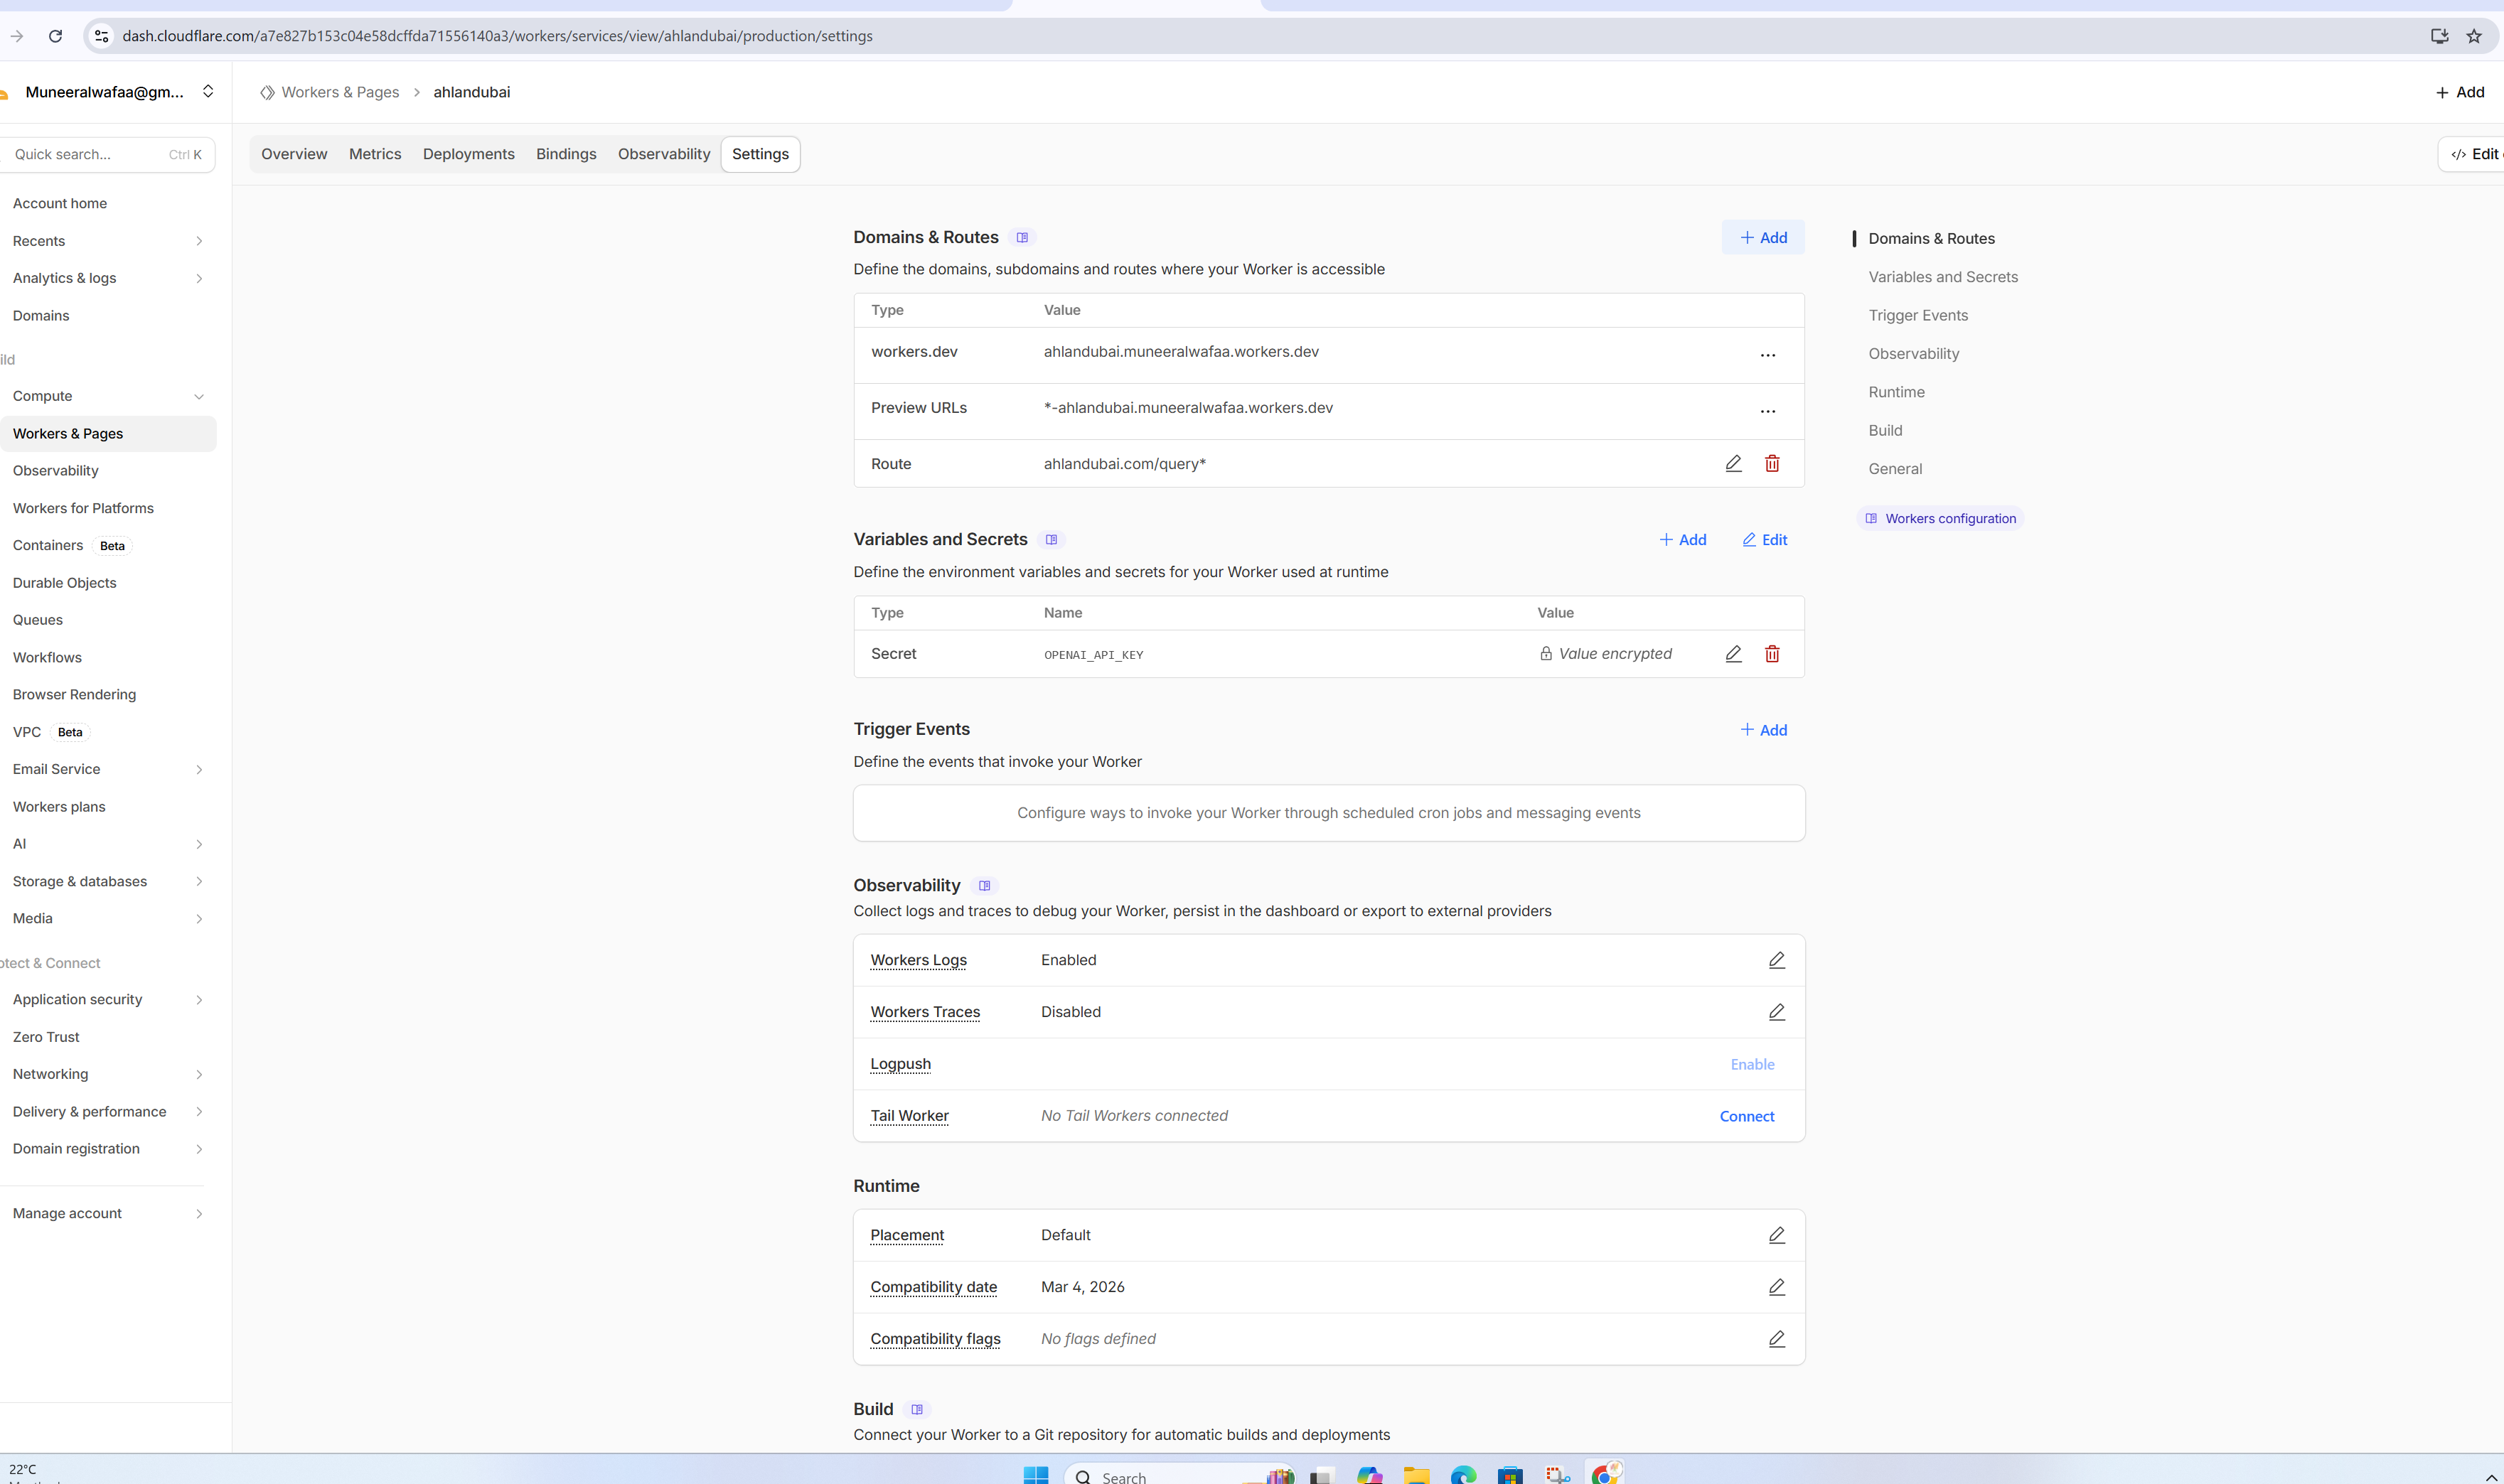The height and width of the screenshot is (1484, 2504).
Task: Edit the Placement runtime setting
Action: pyautogui.click(x=1776, y=1235)
